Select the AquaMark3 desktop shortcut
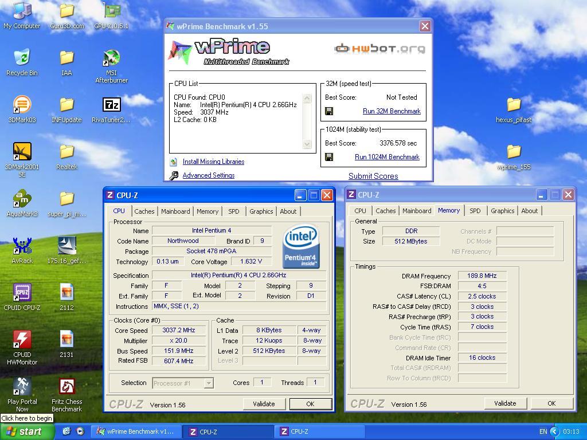587x440 pixels. tap(22, 203)
